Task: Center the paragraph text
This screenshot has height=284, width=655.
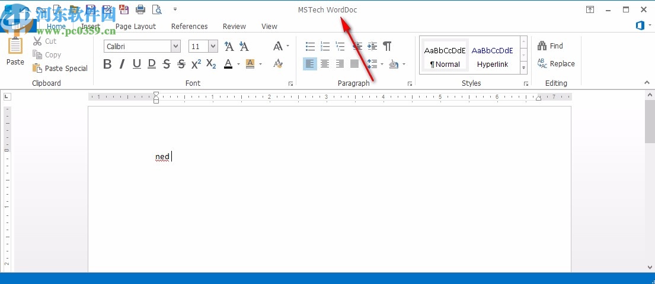Action: pos(325,64)
